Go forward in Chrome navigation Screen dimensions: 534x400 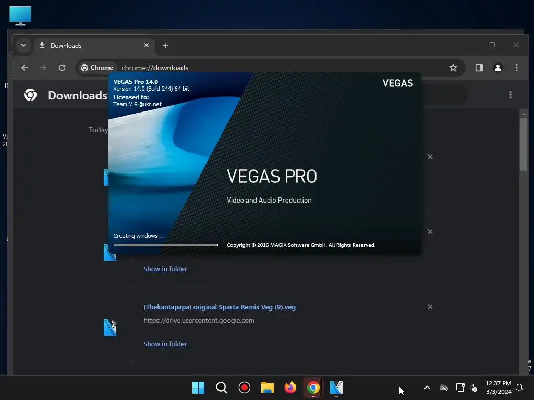click(x=43, y=68)
